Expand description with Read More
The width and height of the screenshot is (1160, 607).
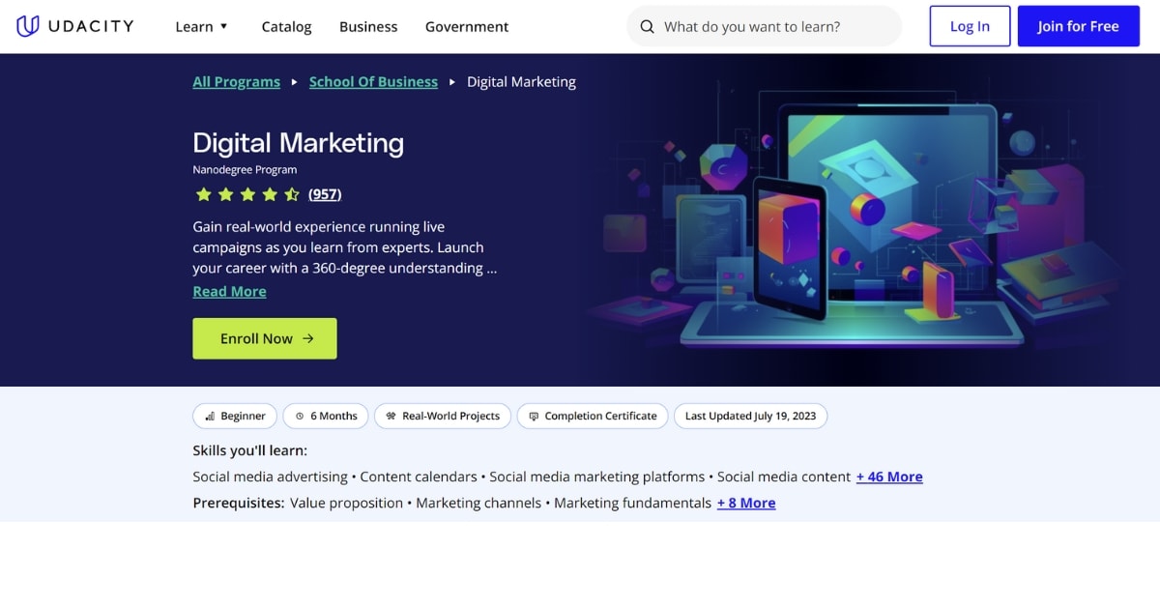tap(229, 292)
